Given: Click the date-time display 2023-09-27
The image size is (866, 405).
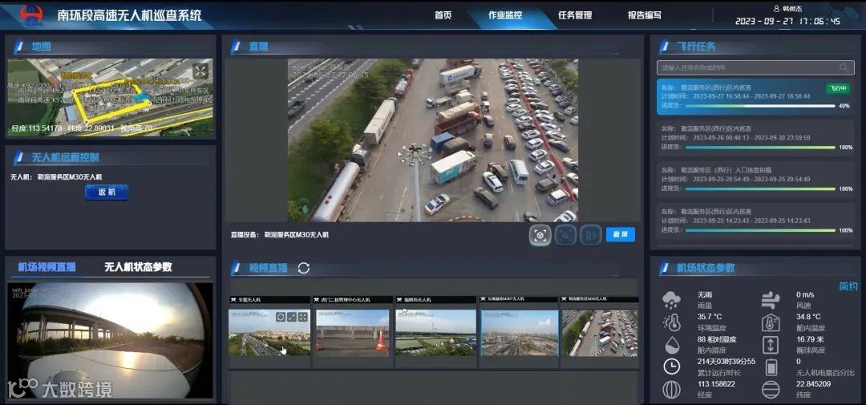Looking at the screenshot, I should pyautogui.click(x=787, y=21).
